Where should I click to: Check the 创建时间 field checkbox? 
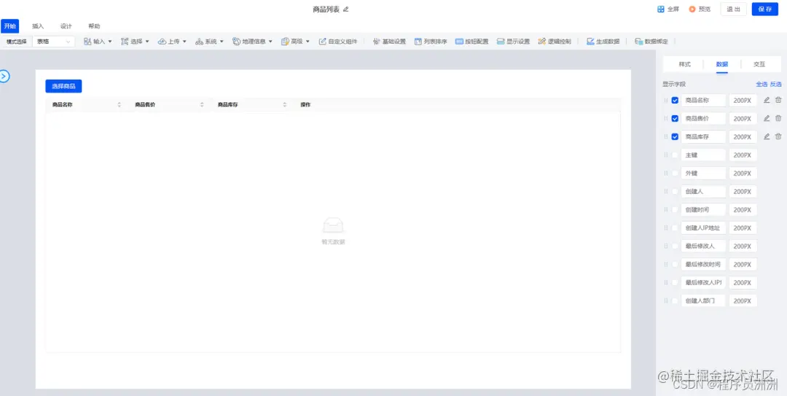point(675,209)
